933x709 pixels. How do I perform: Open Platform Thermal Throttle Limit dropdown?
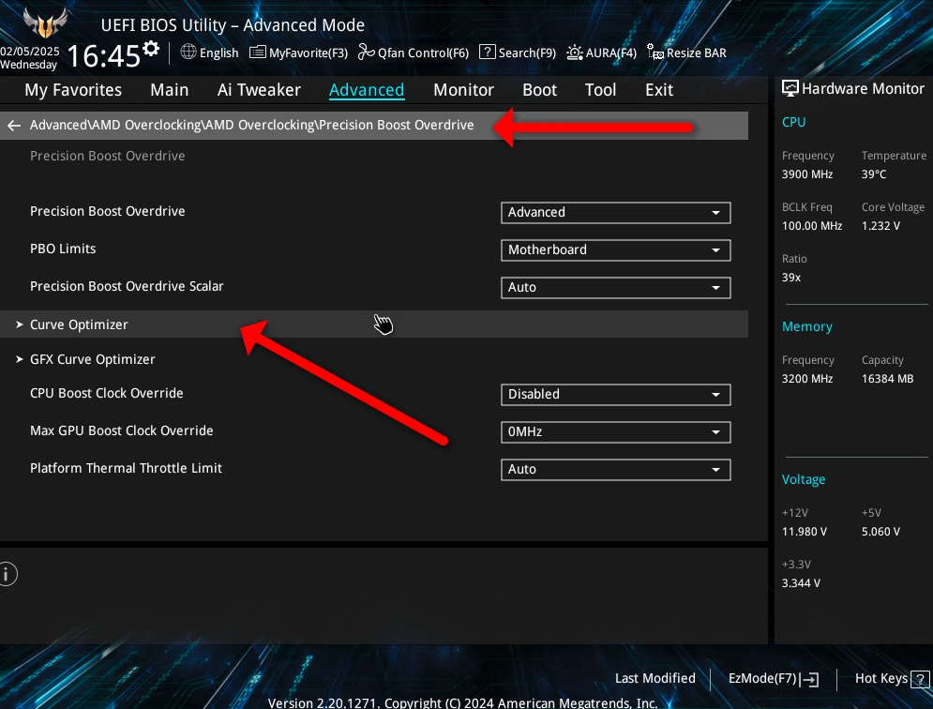point(616,469)
